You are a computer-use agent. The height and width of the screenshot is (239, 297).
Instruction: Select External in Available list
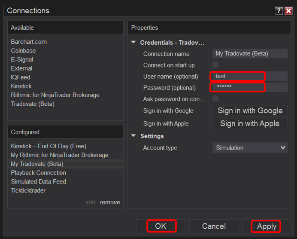point(21,68)
